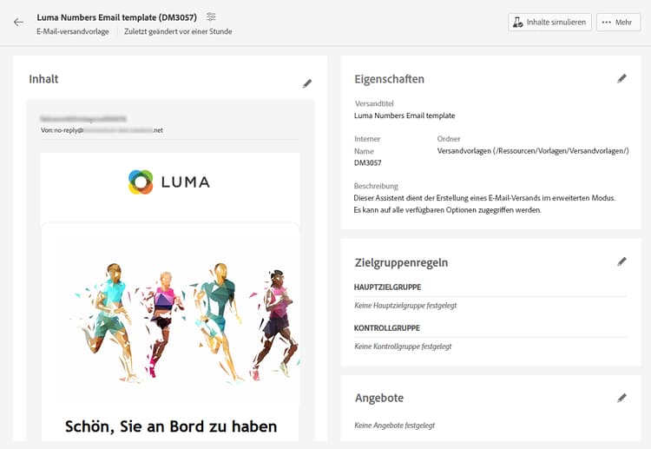Viewport: 651px width, 449px height.
Task: Click the Beschreibung description text
Action: tap(484, 204)
